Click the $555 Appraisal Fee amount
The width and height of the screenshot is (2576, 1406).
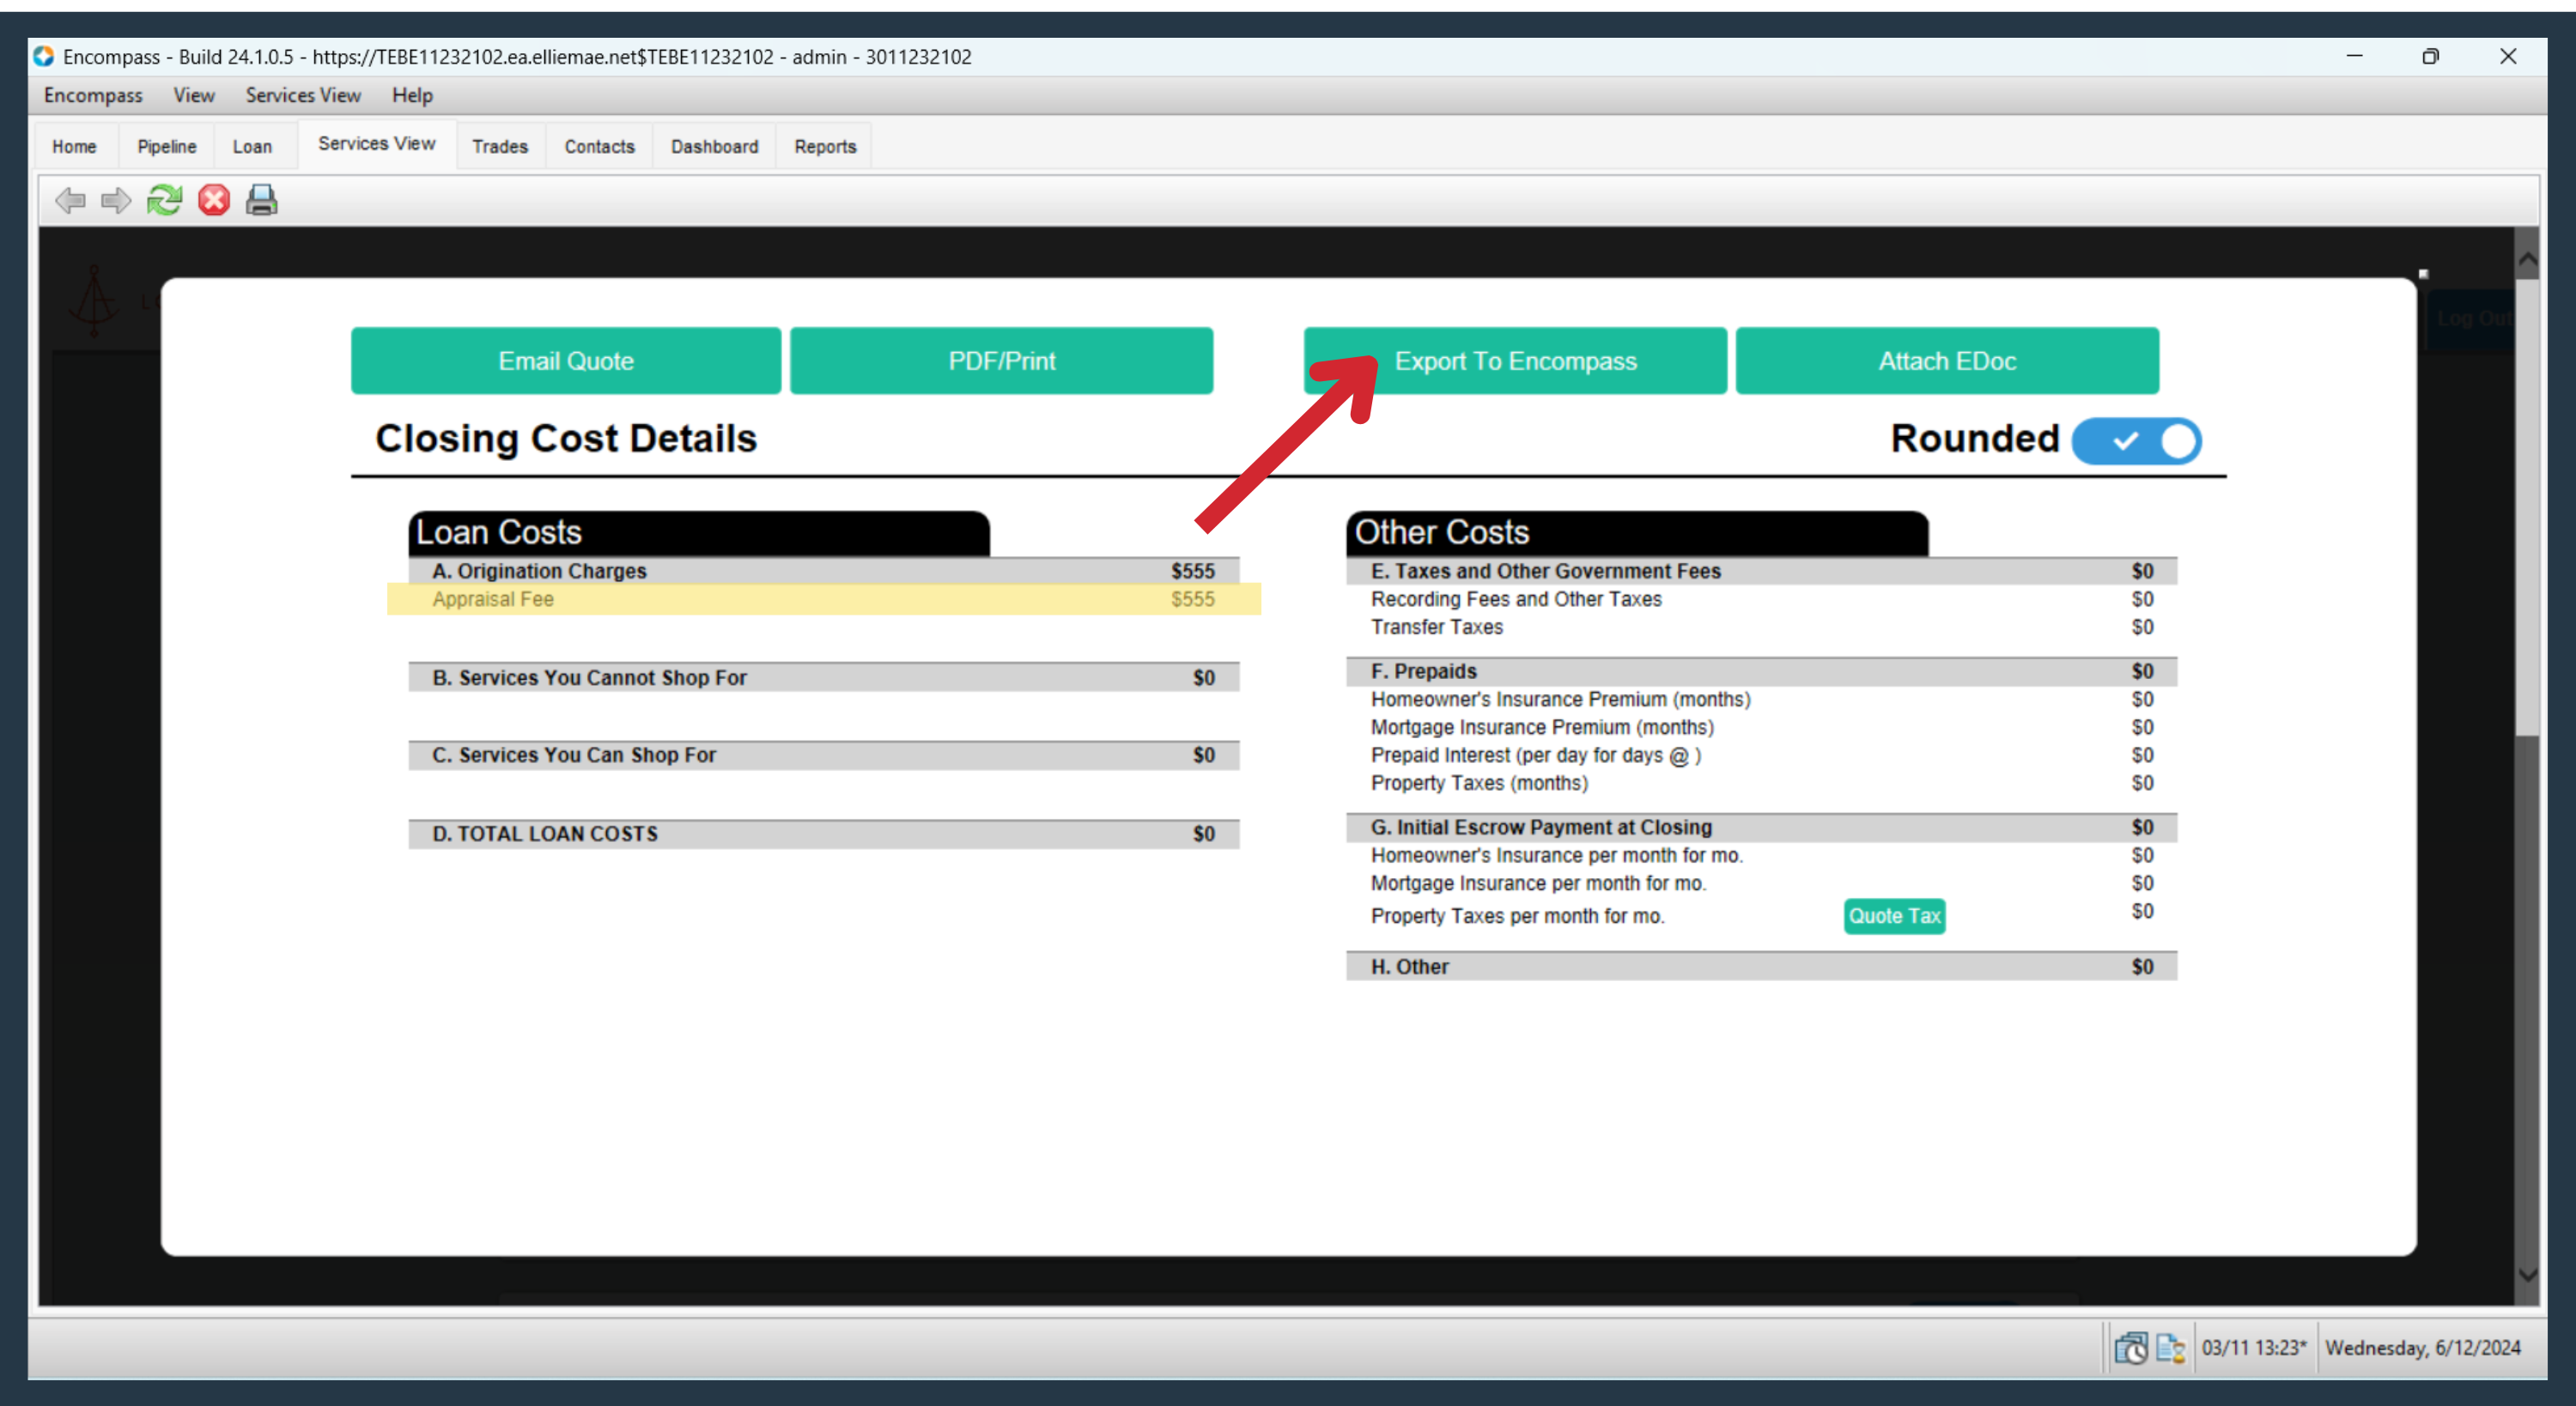pos(1193,599)
